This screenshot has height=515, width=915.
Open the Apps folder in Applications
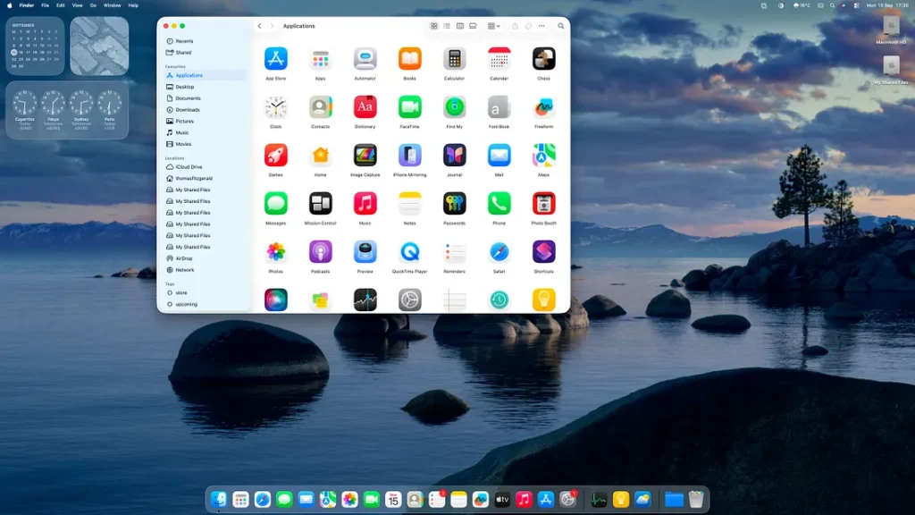pos(320,59)
